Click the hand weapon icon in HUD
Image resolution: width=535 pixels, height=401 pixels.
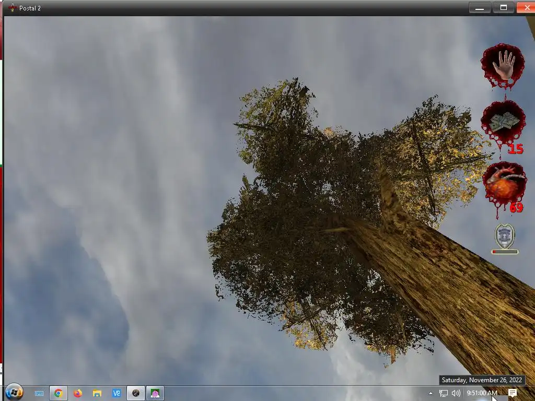tap(502, 65)
